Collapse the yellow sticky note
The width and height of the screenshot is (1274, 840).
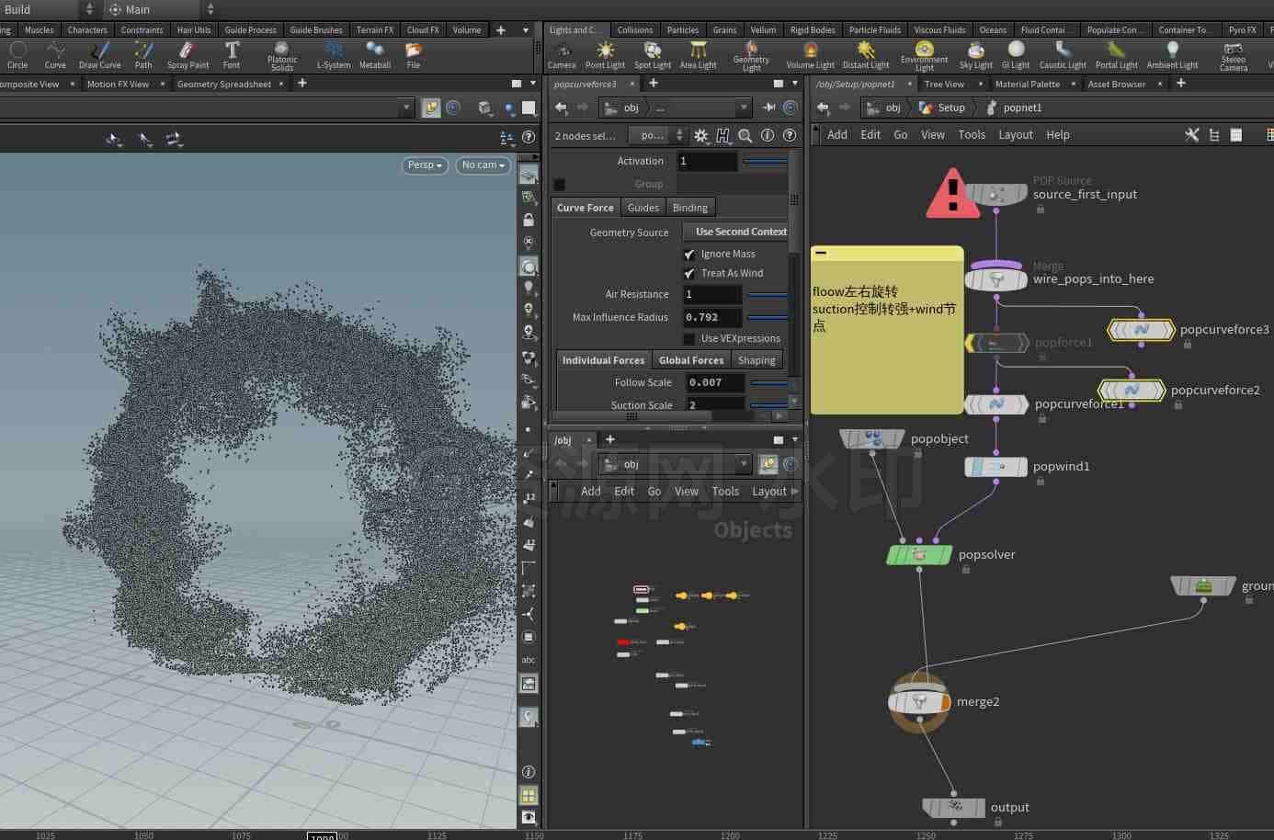pyautogui.click(x=821, y=253)
